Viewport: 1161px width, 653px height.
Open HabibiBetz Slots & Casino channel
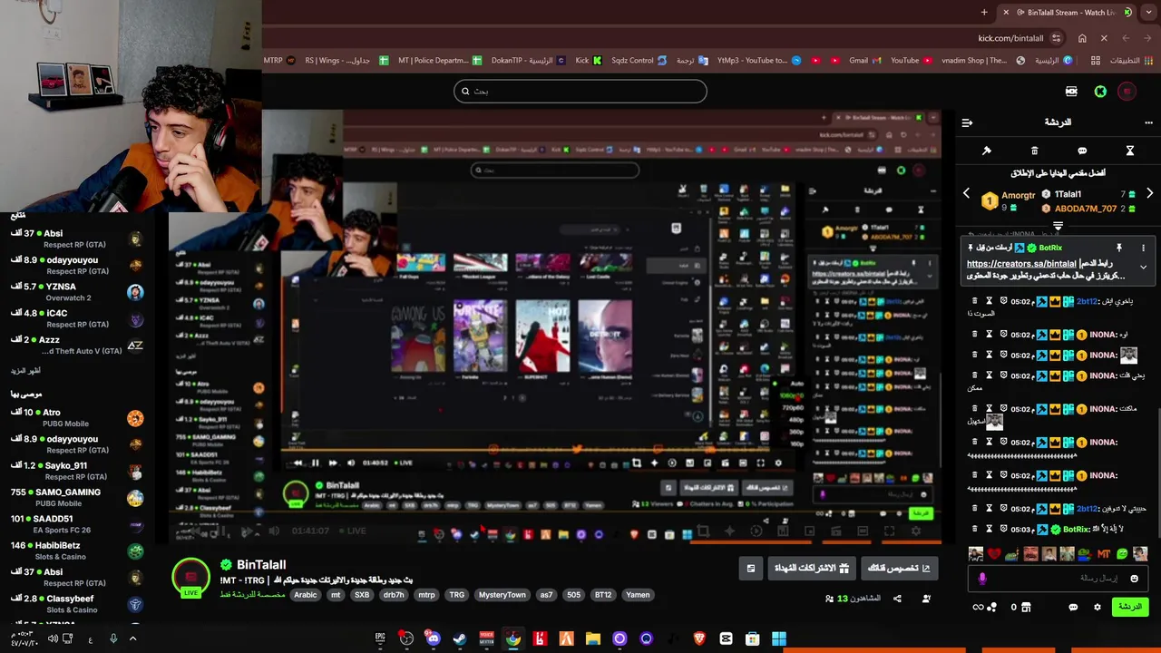click(x=77, y=551)
